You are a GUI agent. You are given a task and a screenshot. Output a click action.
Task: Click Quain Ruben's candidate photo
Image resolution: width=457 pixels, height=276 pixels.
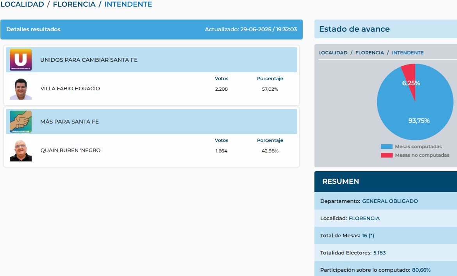coord(21,151)
